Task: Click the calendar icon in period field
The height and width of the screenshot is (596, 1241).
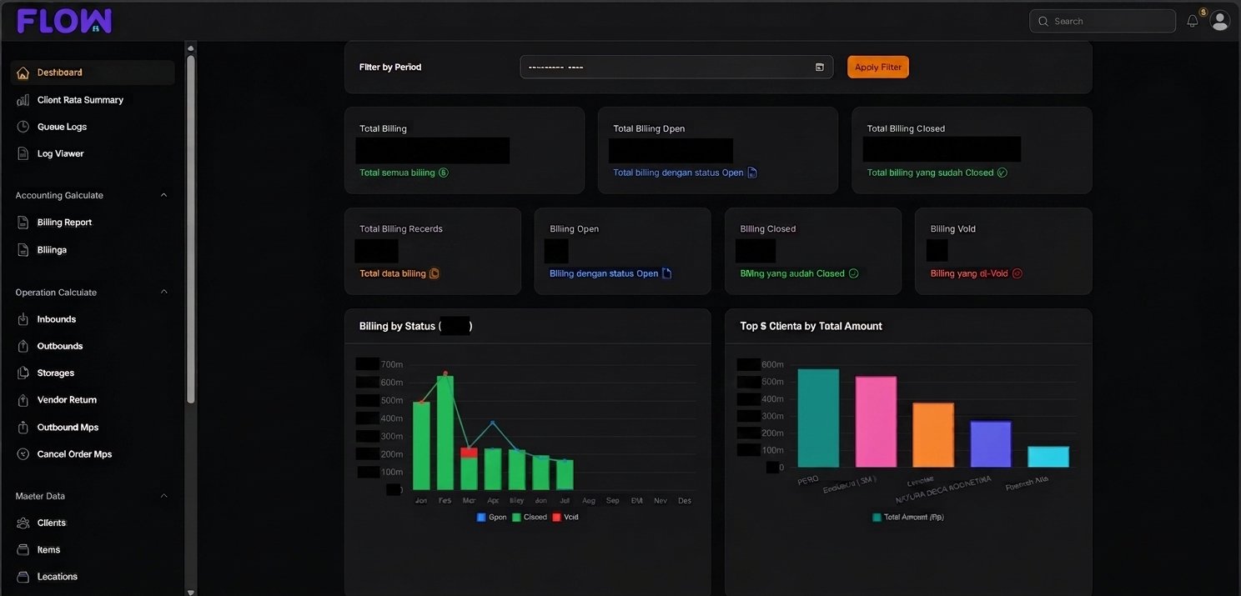Action: 819,68
